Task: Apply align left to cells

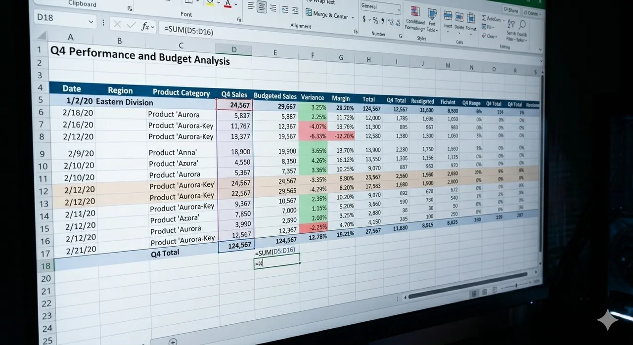Action: click(251, 6)
